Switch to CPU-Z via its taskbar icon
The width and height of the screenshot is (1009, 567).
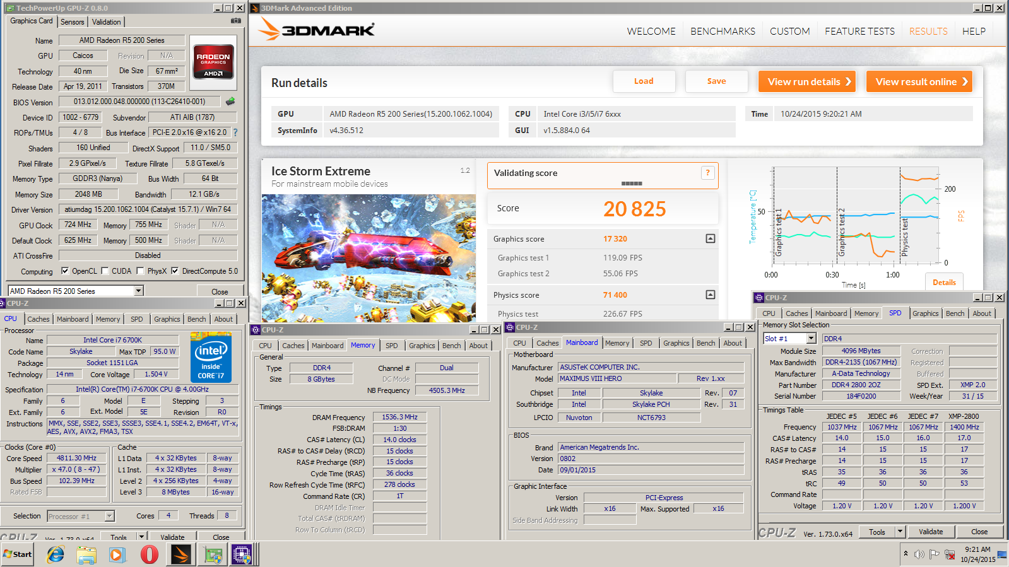(242, 554)
